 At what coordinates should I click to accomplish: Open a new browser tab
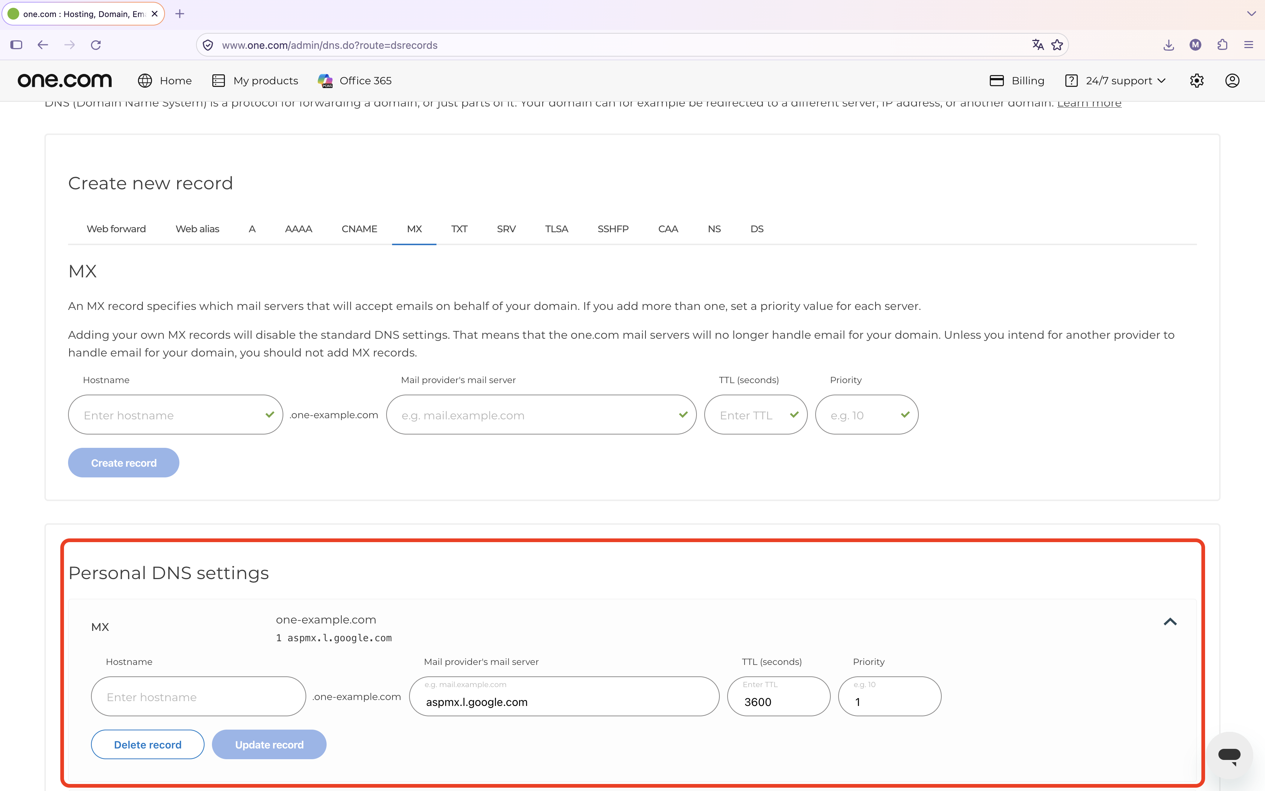pyautogui.click(x=179, y=14)
